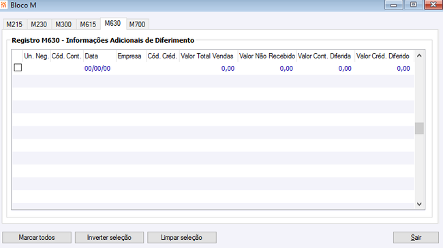The height and width of the screenshot is (248, 443).
Task: Click the Un. Neg. column header
Action: coord(36,56)
